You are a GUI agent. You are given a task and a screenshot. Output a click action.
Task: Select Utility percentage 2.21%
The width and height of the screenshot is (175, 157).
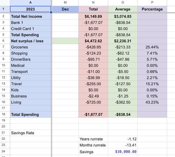[152, 78]
